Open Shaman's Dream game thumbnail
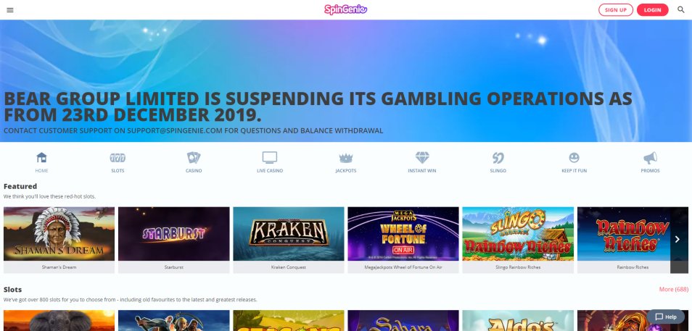692x331 pixels. [x=59, y=234]
